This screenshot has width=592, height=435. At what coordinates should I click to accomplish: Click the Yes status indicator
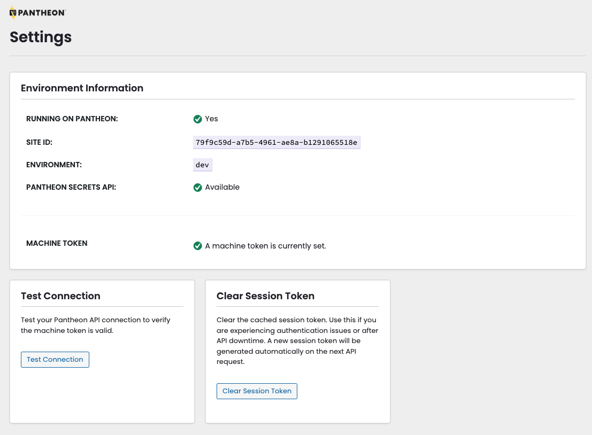coord(206,119)
